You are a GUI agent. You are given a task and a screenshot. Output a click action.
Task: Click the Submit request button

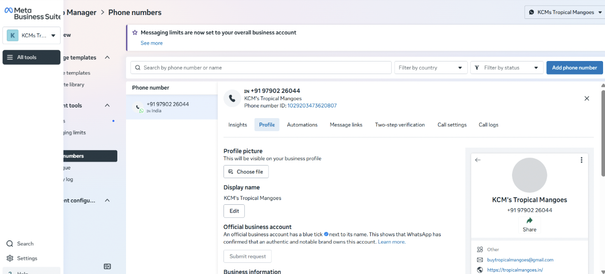click(248, 256)
